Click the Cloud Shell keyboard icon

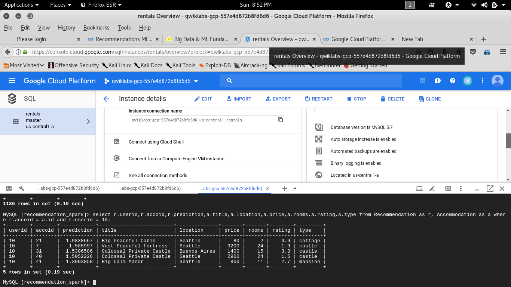pos(9,189)
